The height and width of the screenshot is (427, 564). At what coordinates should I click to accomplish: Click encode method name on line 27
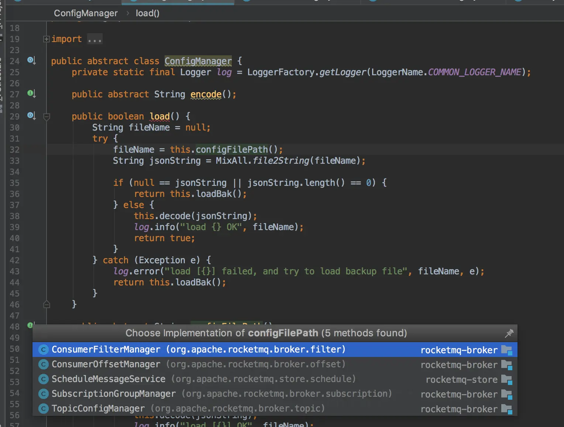click(206, 94)
